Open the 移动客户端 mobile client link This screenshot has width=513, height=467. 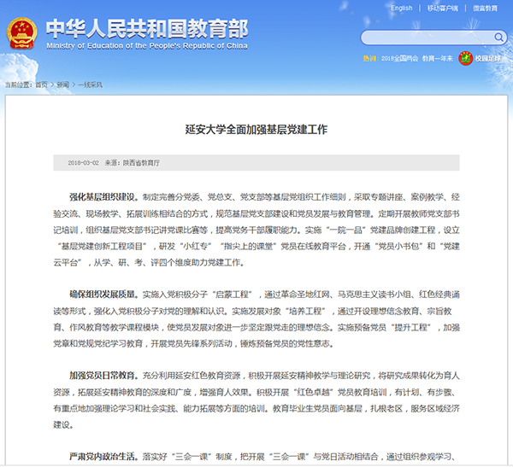click(x=441, y=9)
